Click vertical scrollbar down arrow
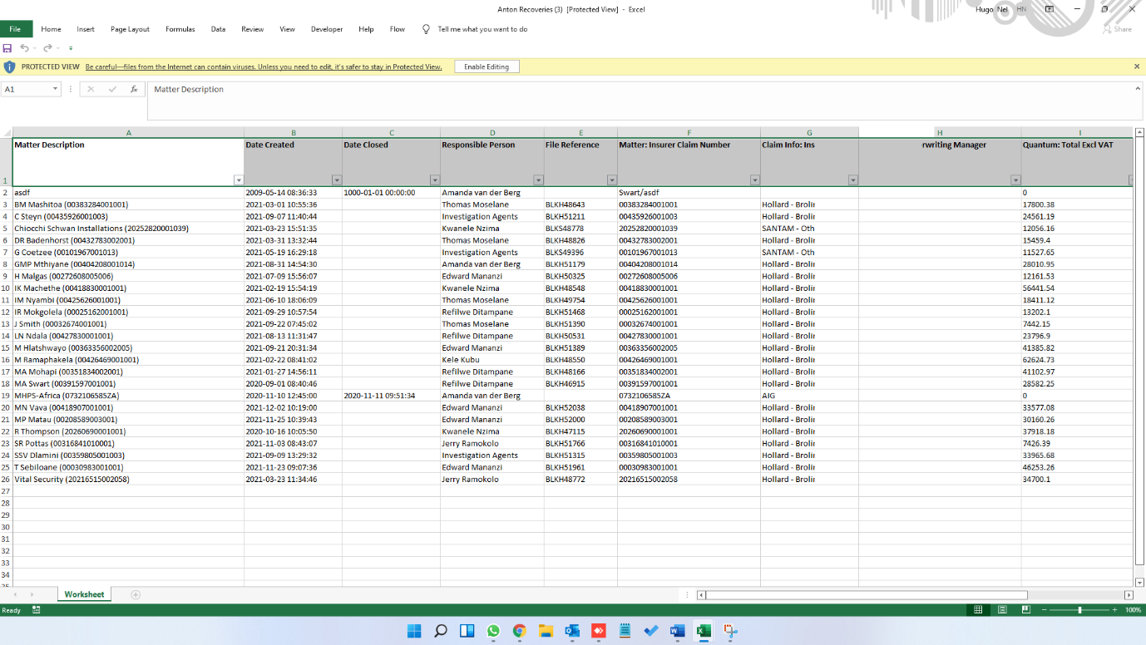The image size is (1146, 645). [x=1139, y=583]
